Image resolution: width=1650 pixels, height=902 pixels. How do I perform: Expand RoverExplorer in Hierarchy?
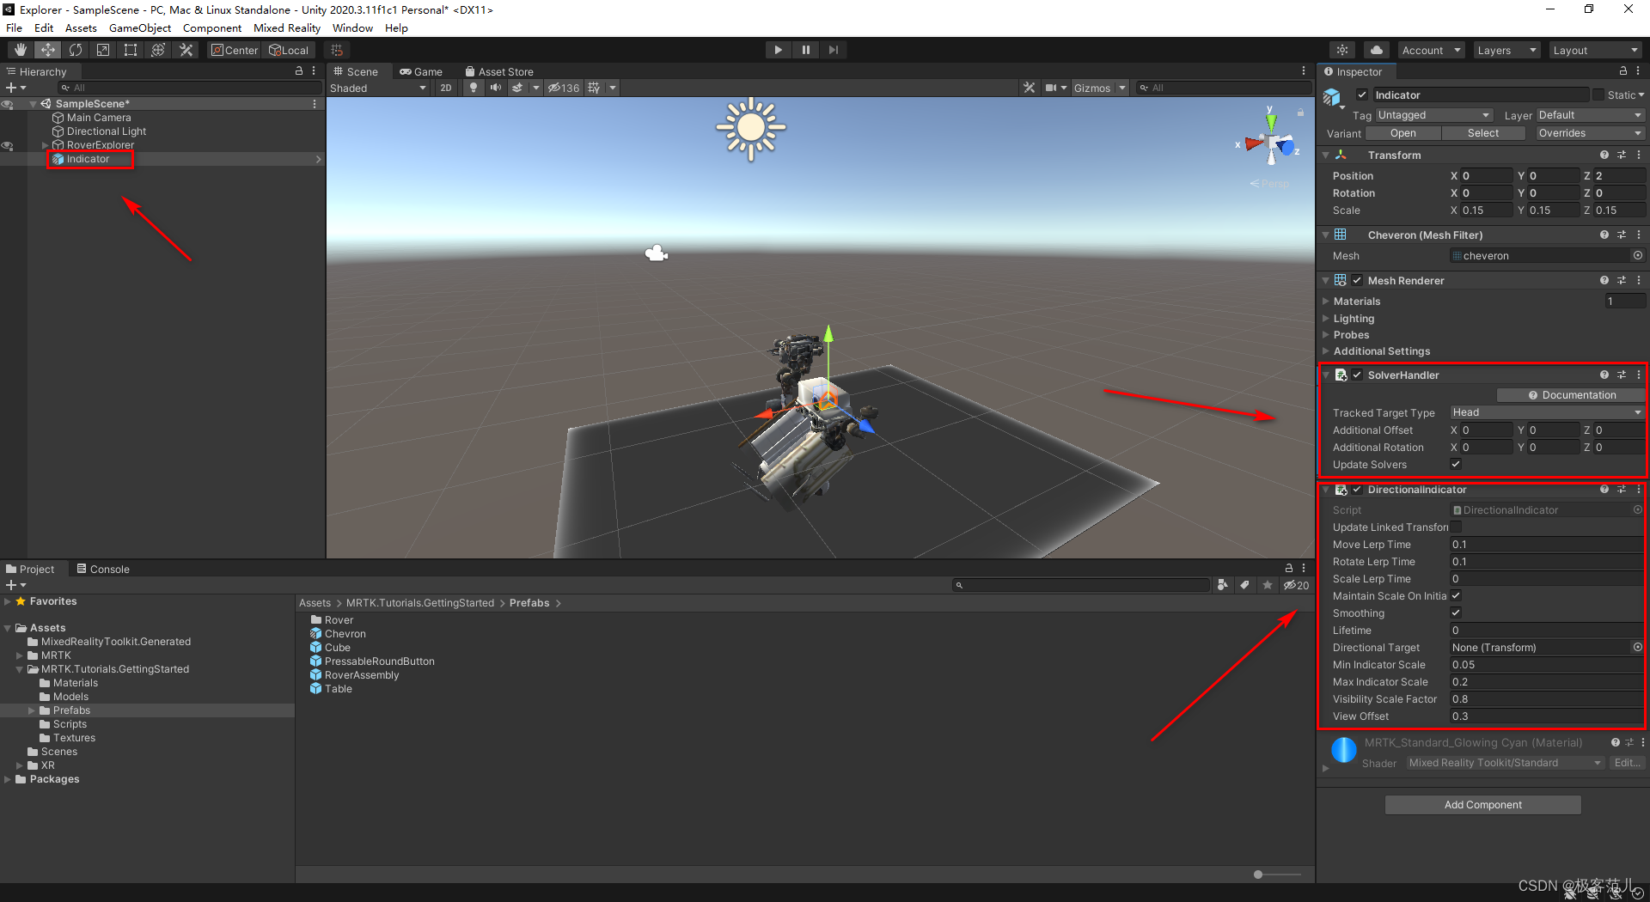(46, 145)
